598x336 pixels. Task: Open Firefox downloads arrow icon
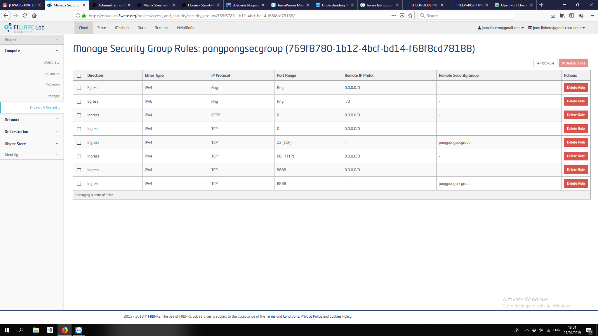[553, 15]
